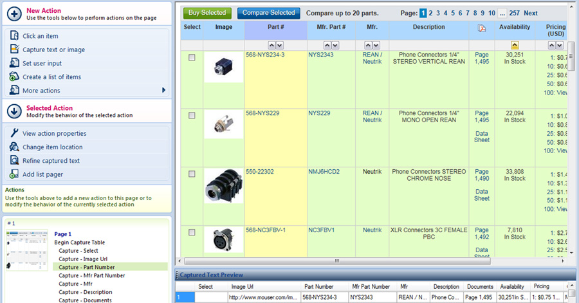Expand the More actions submenu arrow

163,90
